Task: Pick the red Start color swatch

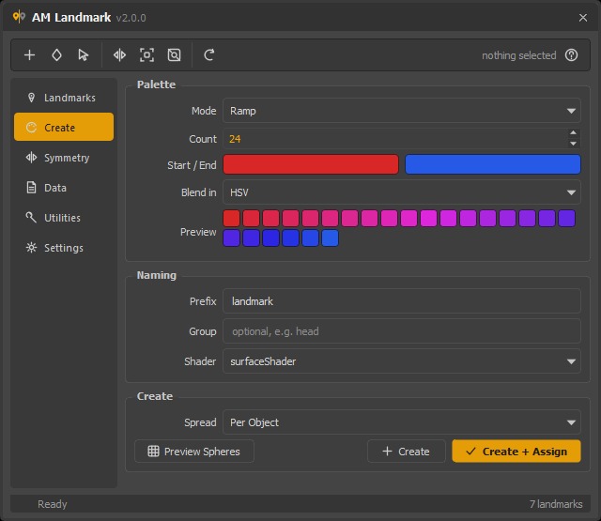Action: point(311,164)
